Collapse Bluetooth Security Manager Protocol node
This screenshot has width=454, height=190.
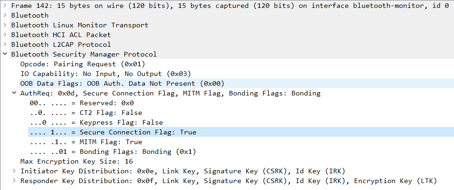pos(5,54)
